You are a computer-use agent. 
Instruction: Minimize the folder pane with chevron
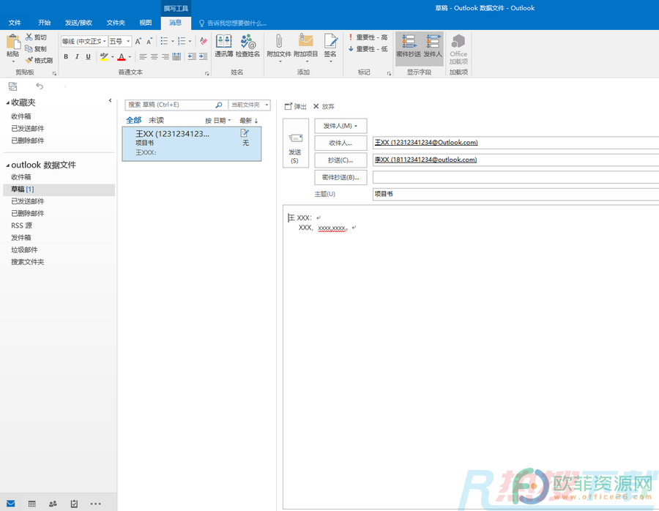click(110, 100)
